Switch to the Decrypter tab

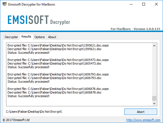pos(11,37)
